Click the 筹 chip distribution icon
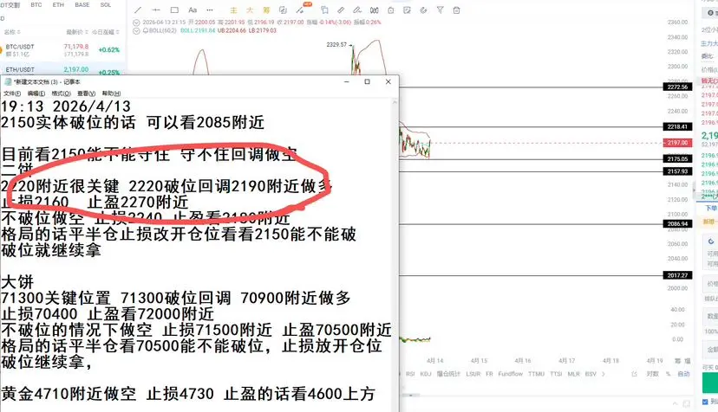The width and height of the screenshot is (718, 412). pyautogui.click(x=266, y=10)
